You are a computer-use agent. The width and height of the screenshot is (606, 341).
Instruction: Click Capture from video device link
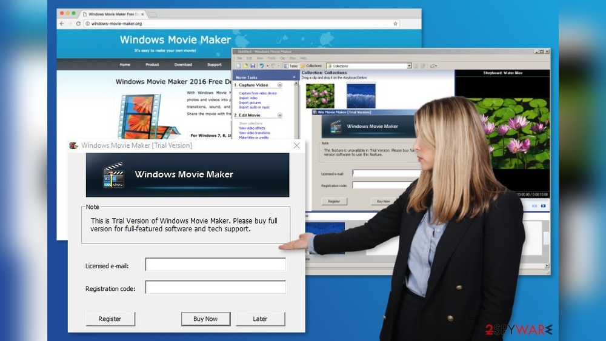coord(258,93)
